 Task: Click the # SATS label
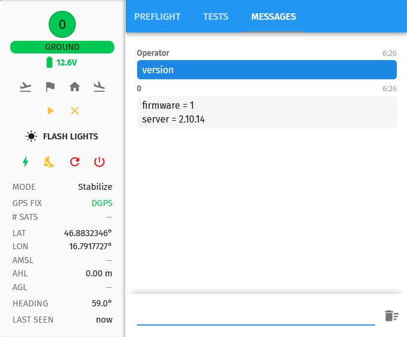click(25, 217)
